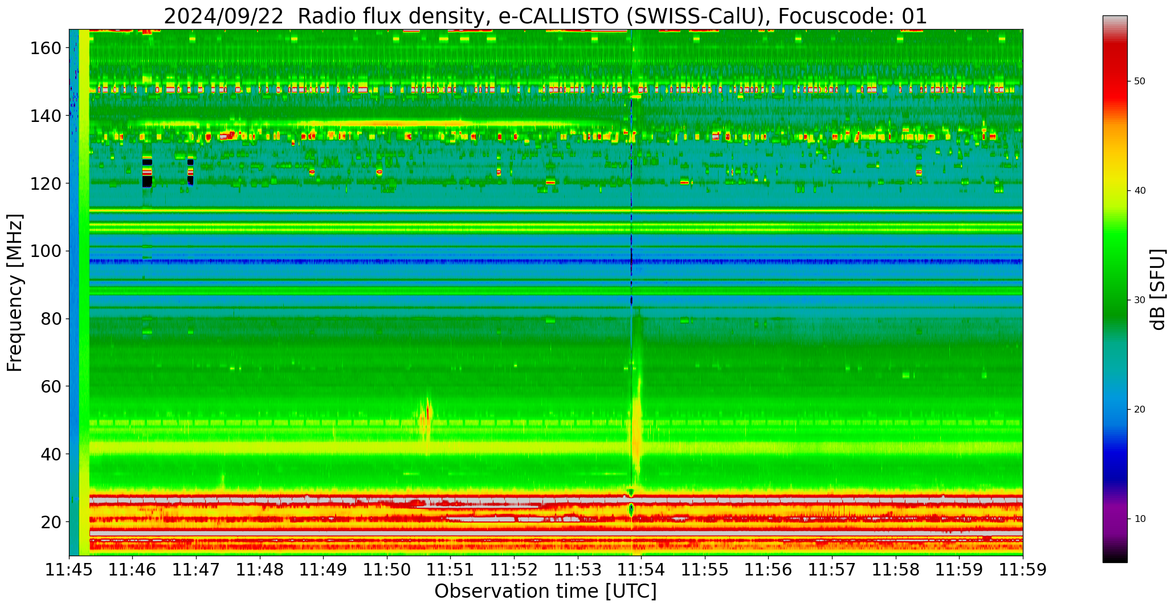Click the 'Frequency [MHz]' axis label
This screenshot has height=608, width=1175.
(x=15, y=292)
